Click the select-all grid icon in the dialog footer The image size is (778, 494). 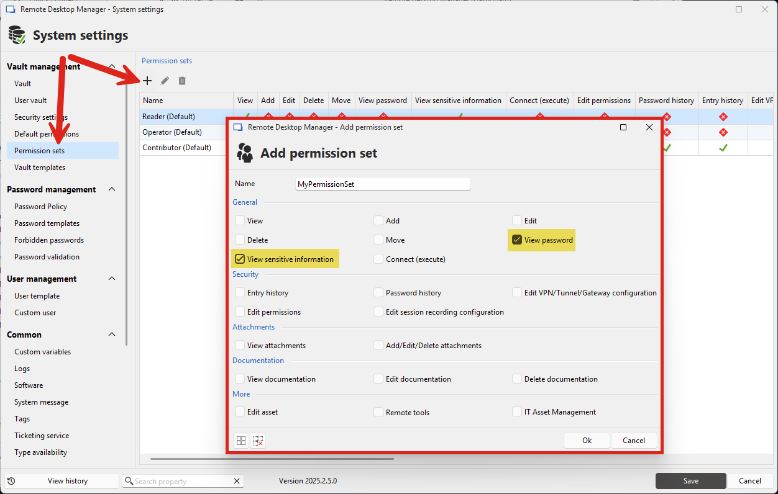(241, 441)
